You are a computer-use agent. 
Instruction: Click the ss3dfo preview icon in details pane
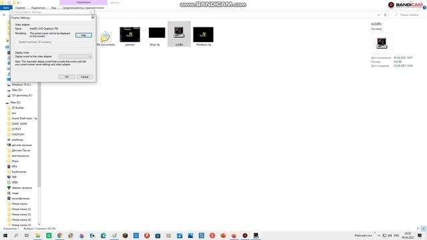(382, 43)
